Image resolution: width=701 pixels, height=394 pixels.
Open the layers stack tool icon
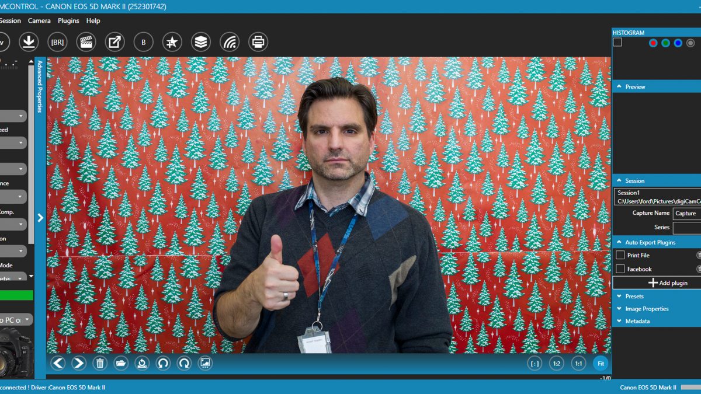201,42
